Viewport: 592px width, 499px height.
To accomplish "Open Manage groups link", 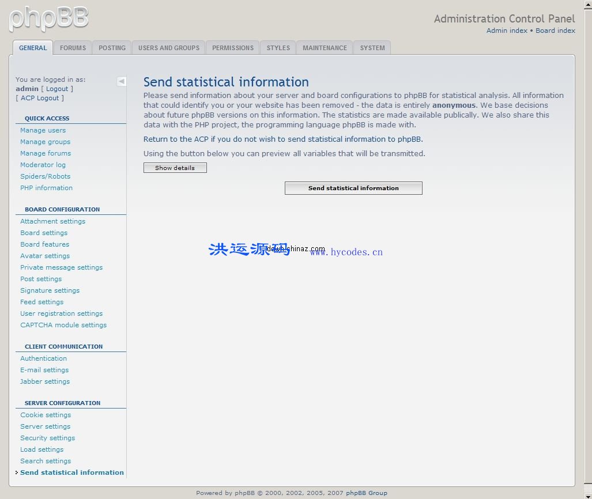I will pyautogui.click(x=46, y=142).
